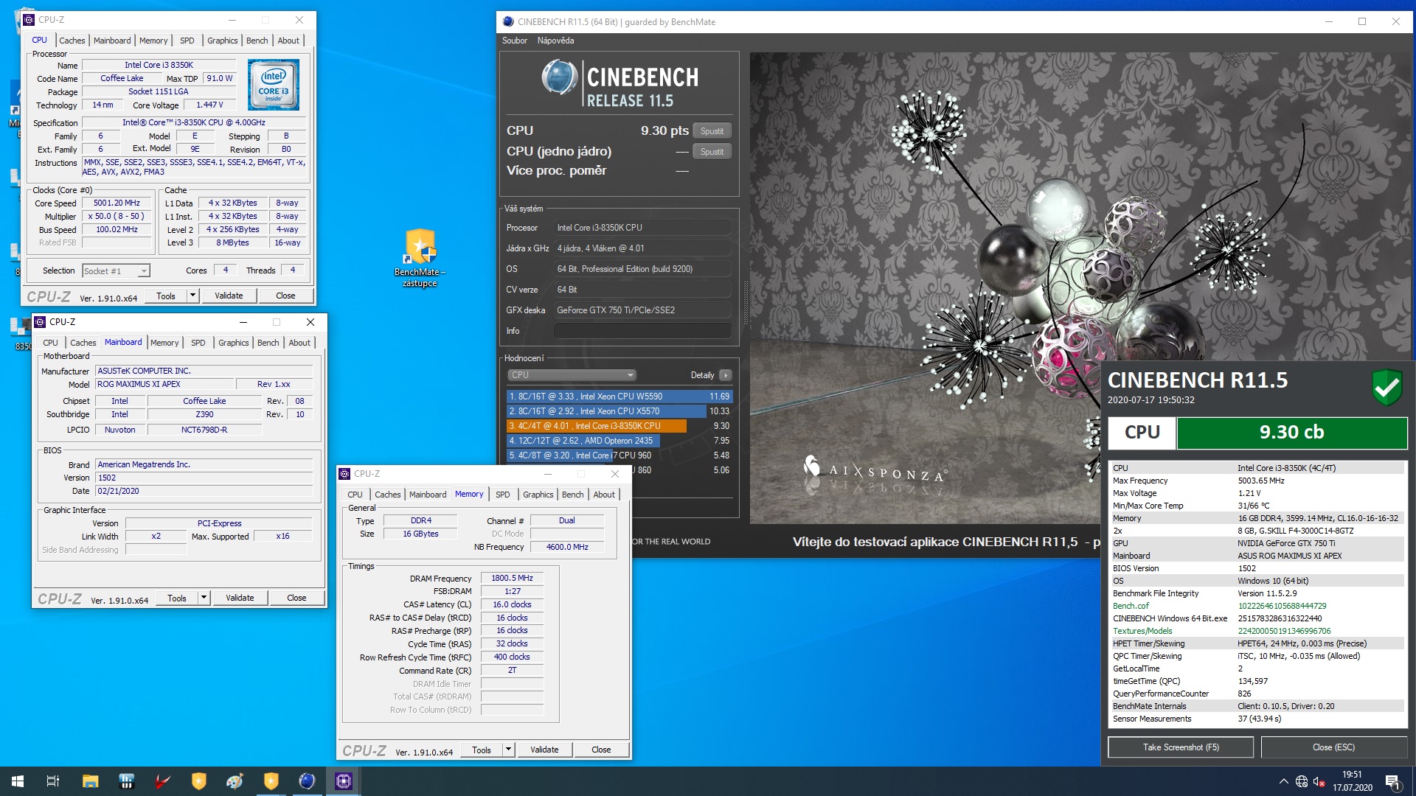The image size is (1416, 796).
Task: Click the empty Info field in Cinebench
Action: point(642,331)
